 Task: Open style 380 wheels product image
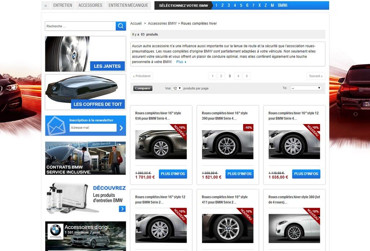[294, 228]
